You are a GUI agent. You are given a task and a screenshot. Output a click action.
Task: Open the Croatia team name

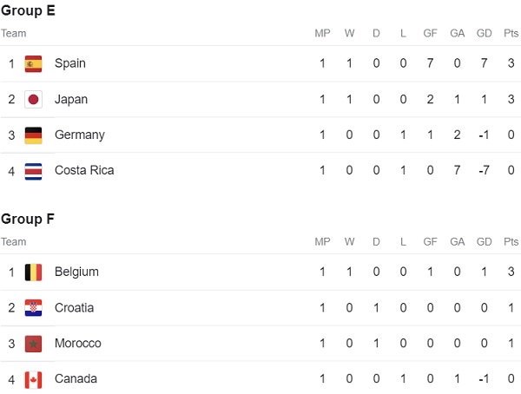pyautogui.click(x=74, y=307)
